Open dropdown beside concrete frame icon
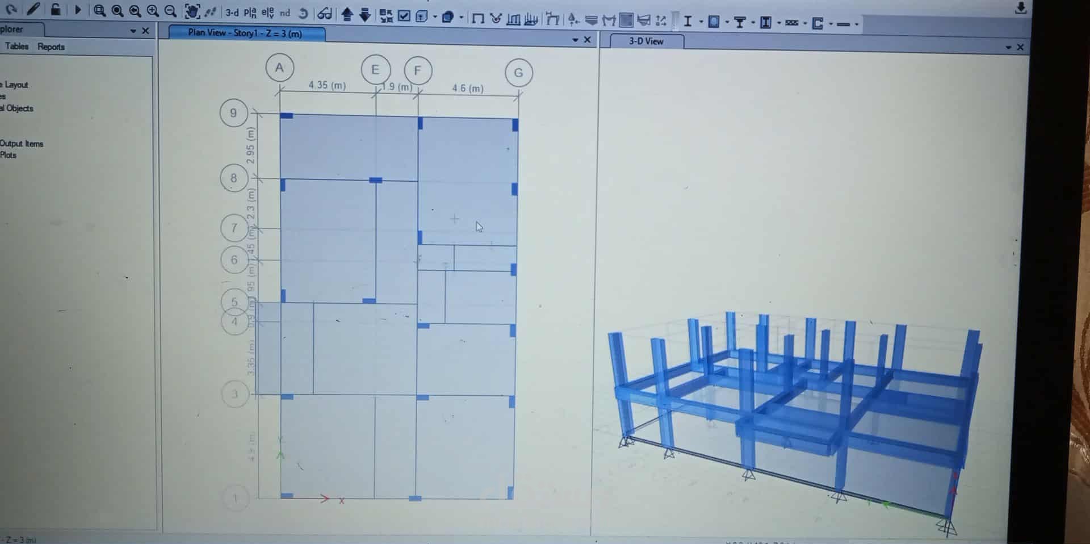The width and height of the screenshot is (1090, 544). pos(727,22)
